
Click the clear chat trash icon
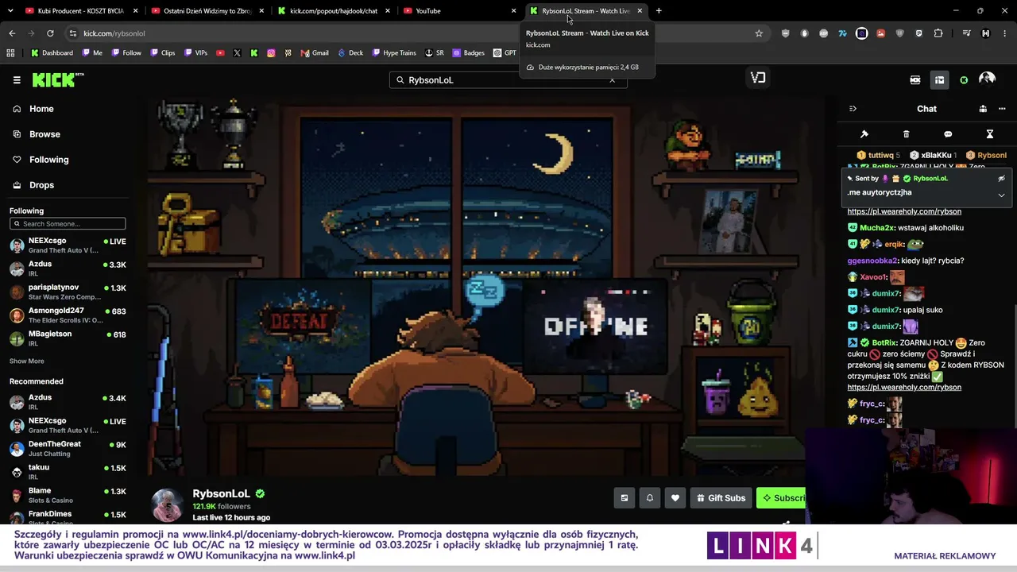tap(907, 134)
